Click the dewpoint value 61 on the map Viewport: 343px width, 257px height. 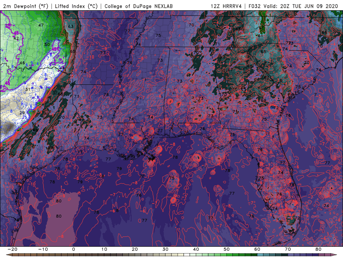click(x=260, y=36)
